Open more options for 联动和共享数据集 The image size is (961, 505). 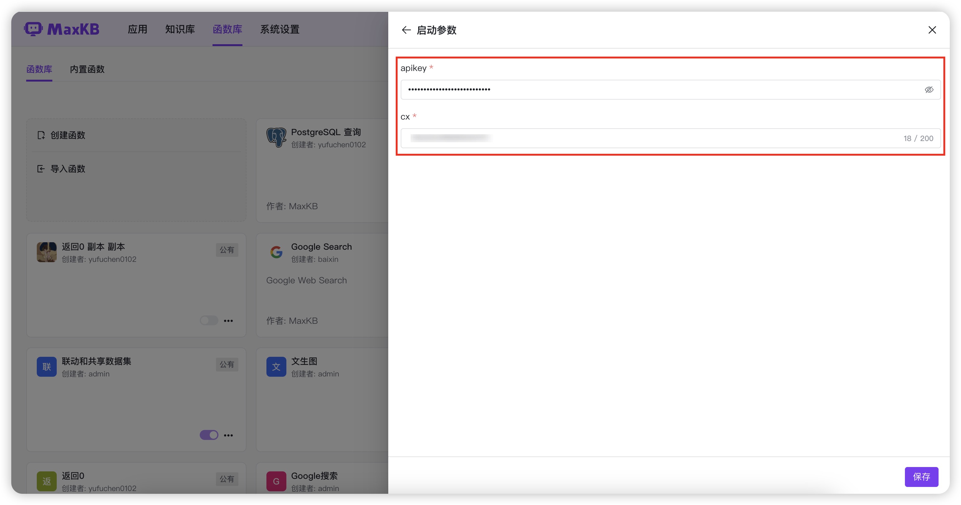click(228, 435)
